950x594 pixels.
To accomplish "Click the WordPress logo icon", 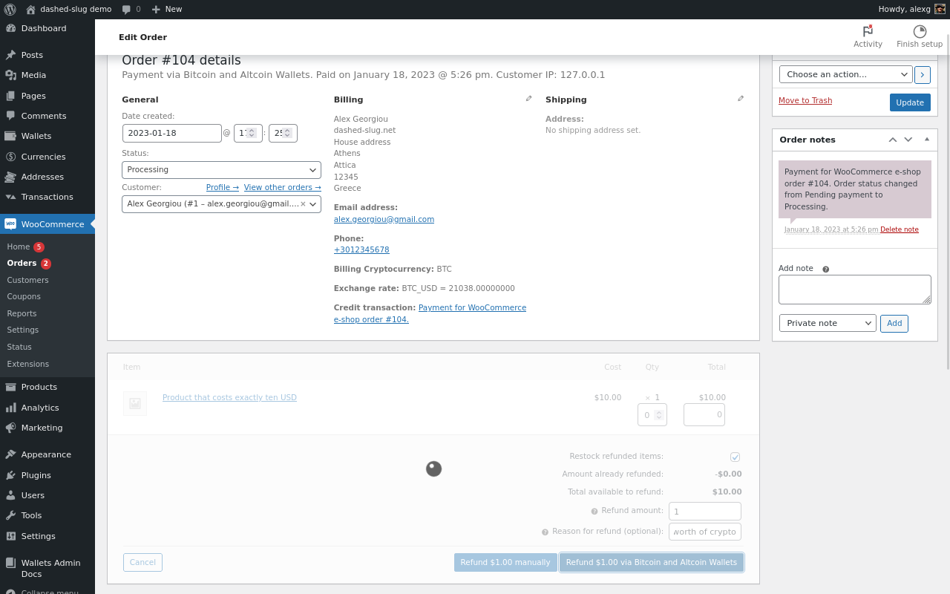I will 10,9.
